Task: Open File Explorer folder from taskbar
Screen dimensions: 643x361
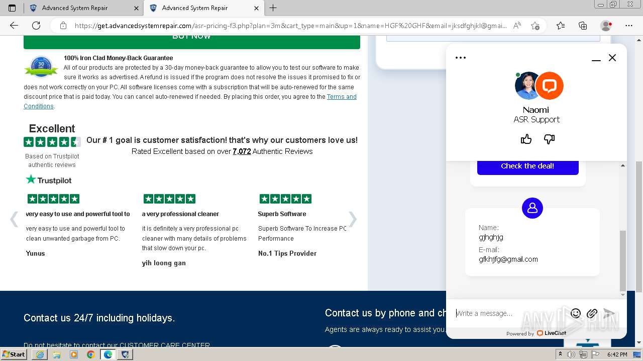Action: [x=57, y=354]
